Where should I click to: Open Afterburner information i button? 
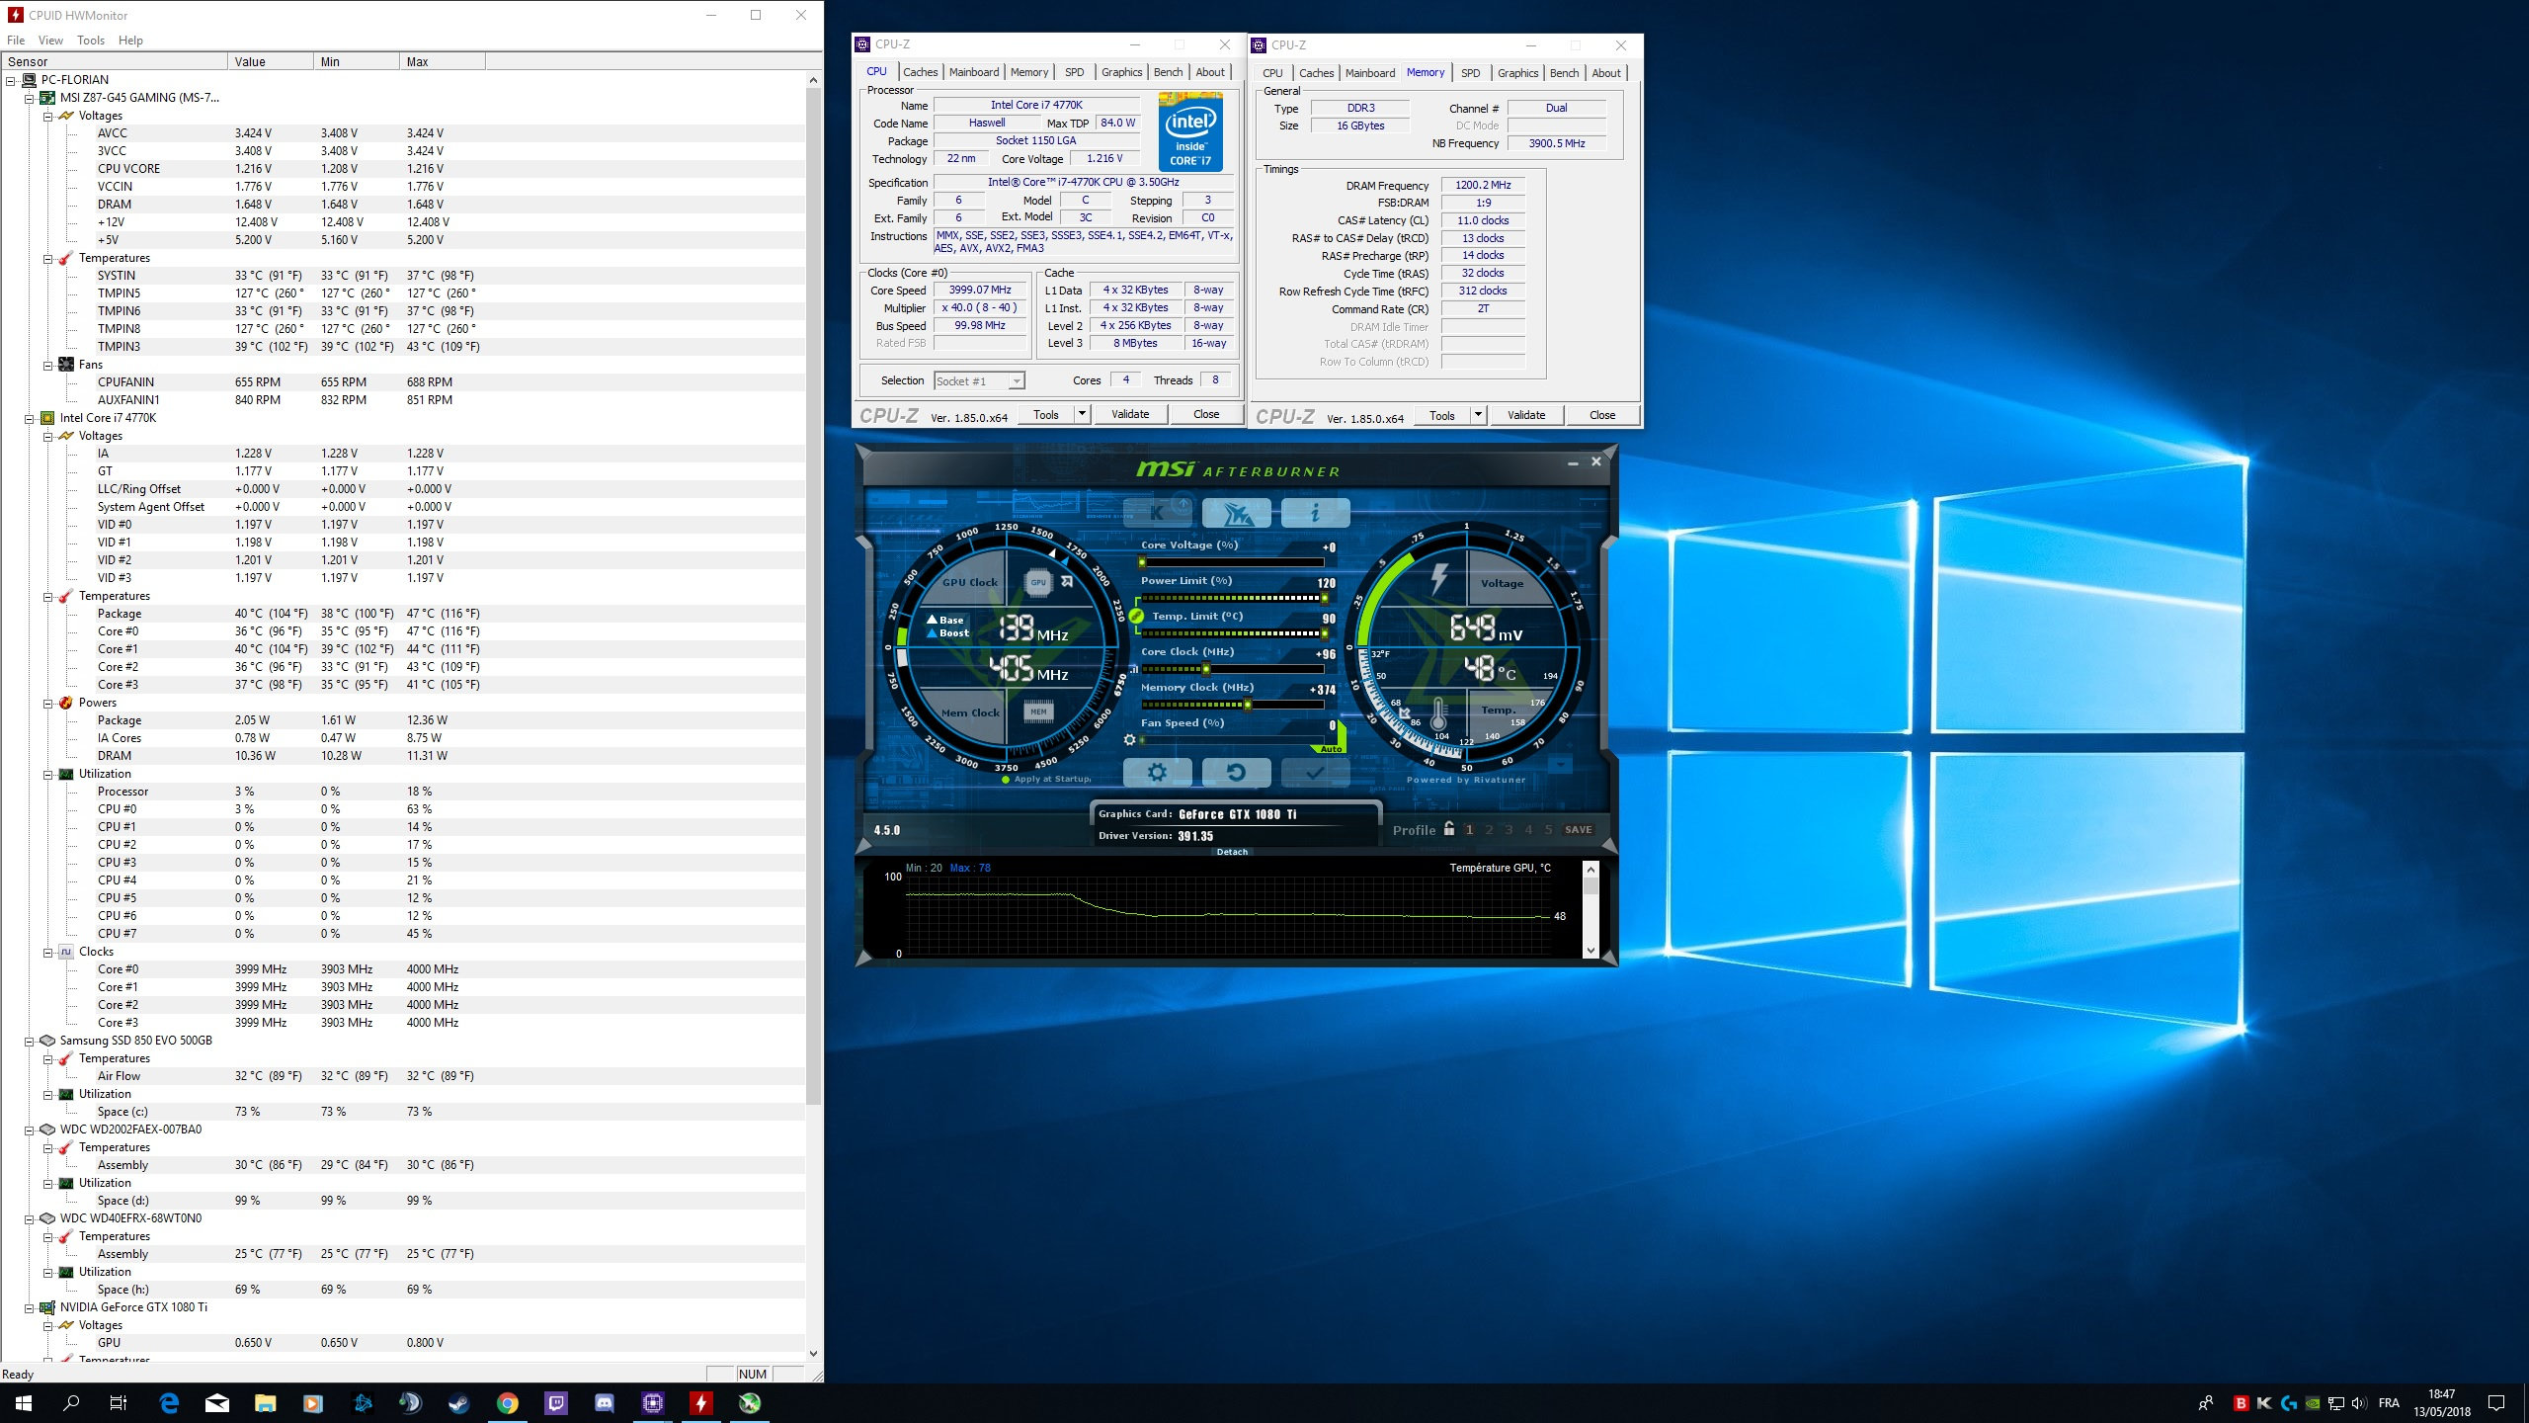(1315, 512)
